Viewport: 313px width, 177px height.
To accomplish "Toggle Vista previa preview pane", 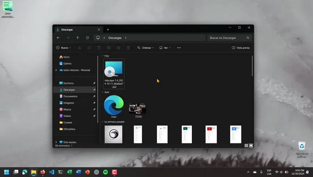I will click(241, 48).
